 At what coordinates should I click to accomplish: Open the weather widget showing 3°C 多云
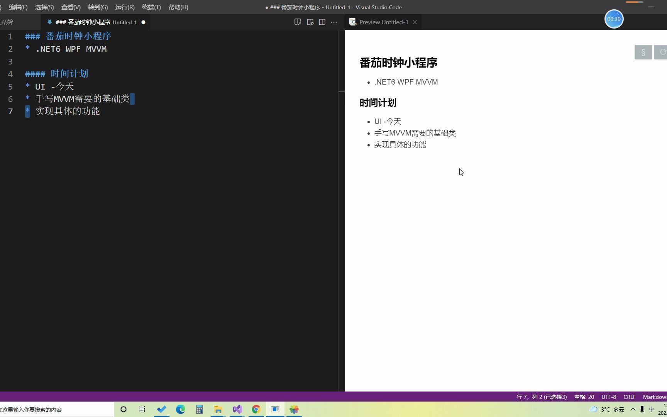[x=607, y=409]
